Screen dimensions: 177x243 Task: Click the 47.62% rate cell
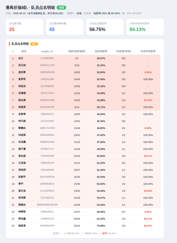pos(101,135)
